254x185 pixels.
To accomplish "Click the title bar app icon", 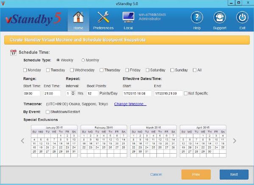I will tap(3, 3).
